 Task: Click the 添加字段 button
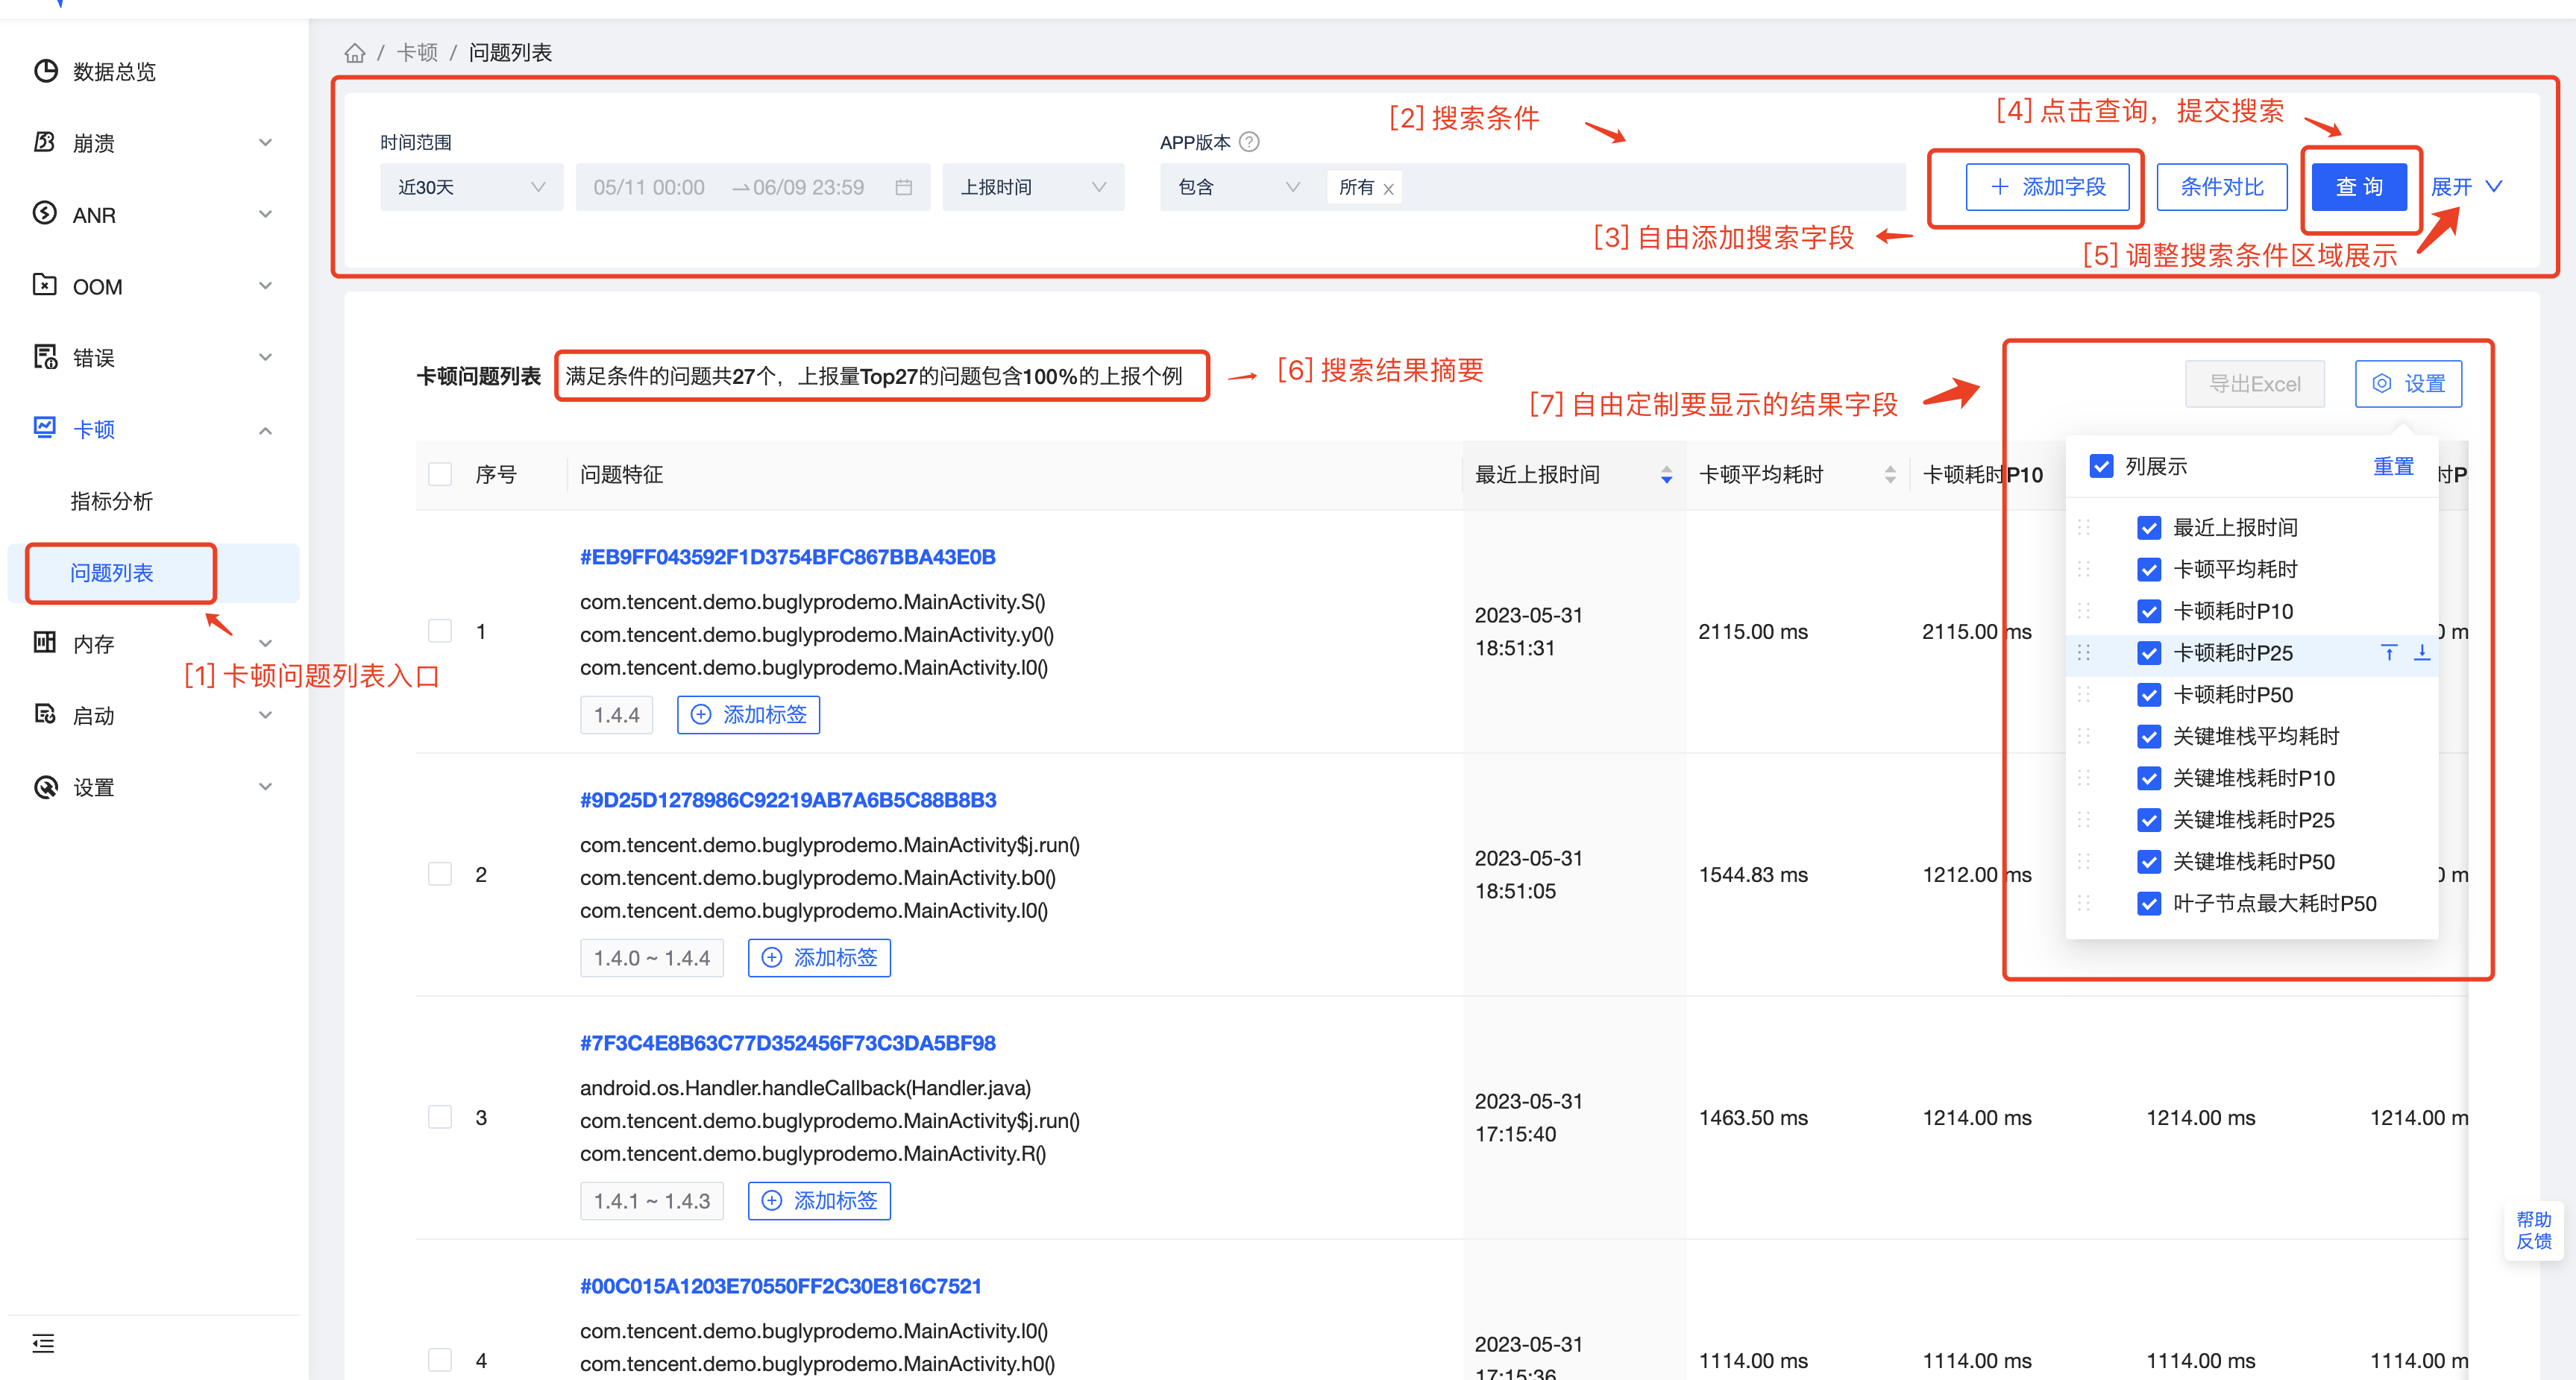pos(2047,187)
